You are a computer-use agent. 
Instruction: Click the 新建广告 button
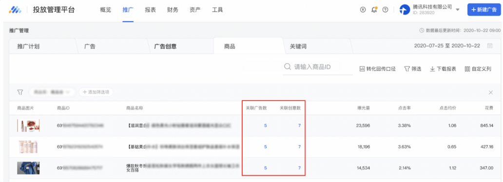(x=484, y=10)
